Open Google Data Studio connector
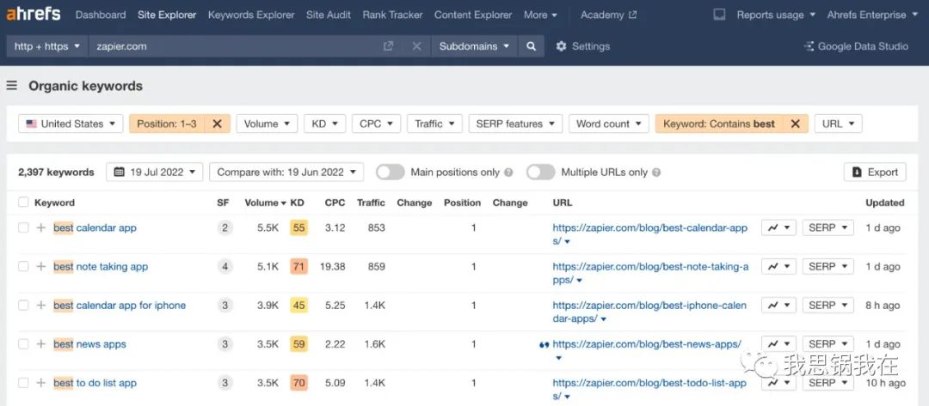929x406 pixels. [856, 46]
